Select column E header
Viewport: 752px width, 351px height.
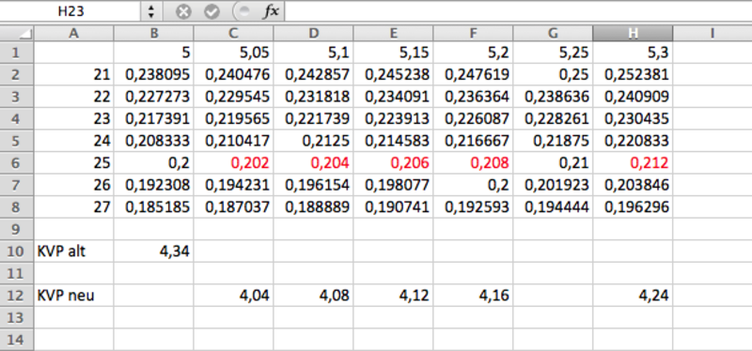[x=393, y=33]
